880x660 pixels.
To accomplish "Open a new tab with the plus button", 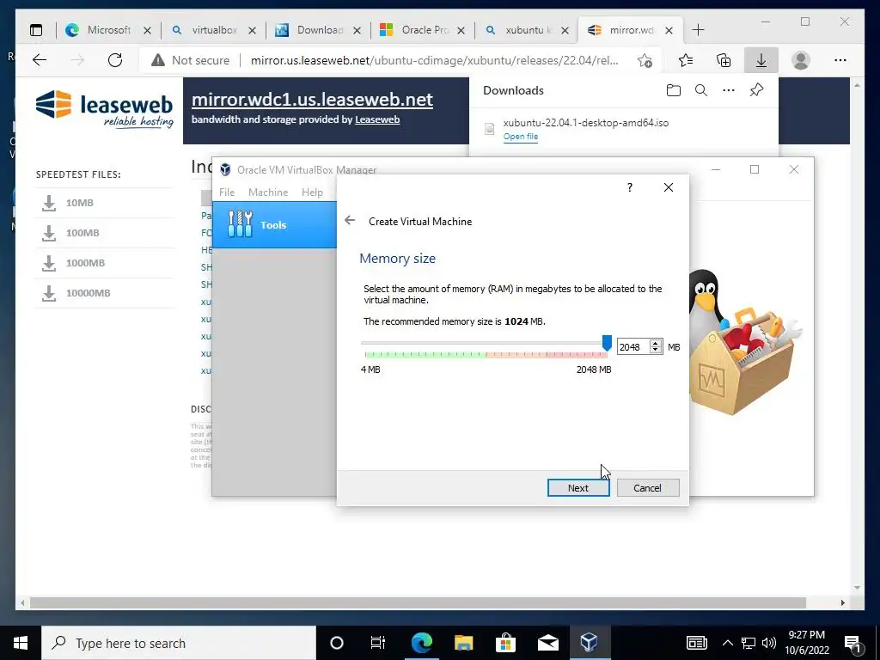I will tap(698, 30).
